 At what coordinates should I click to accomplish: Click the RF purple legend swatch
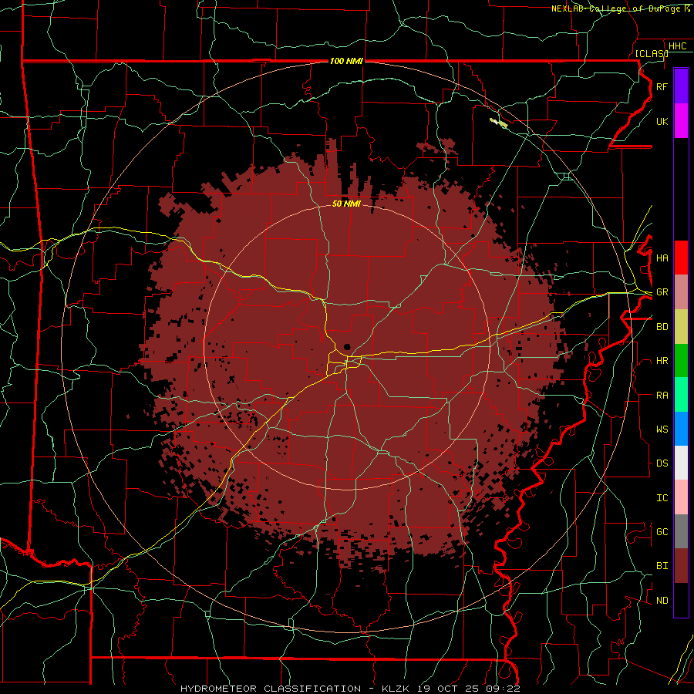[681, 86]
